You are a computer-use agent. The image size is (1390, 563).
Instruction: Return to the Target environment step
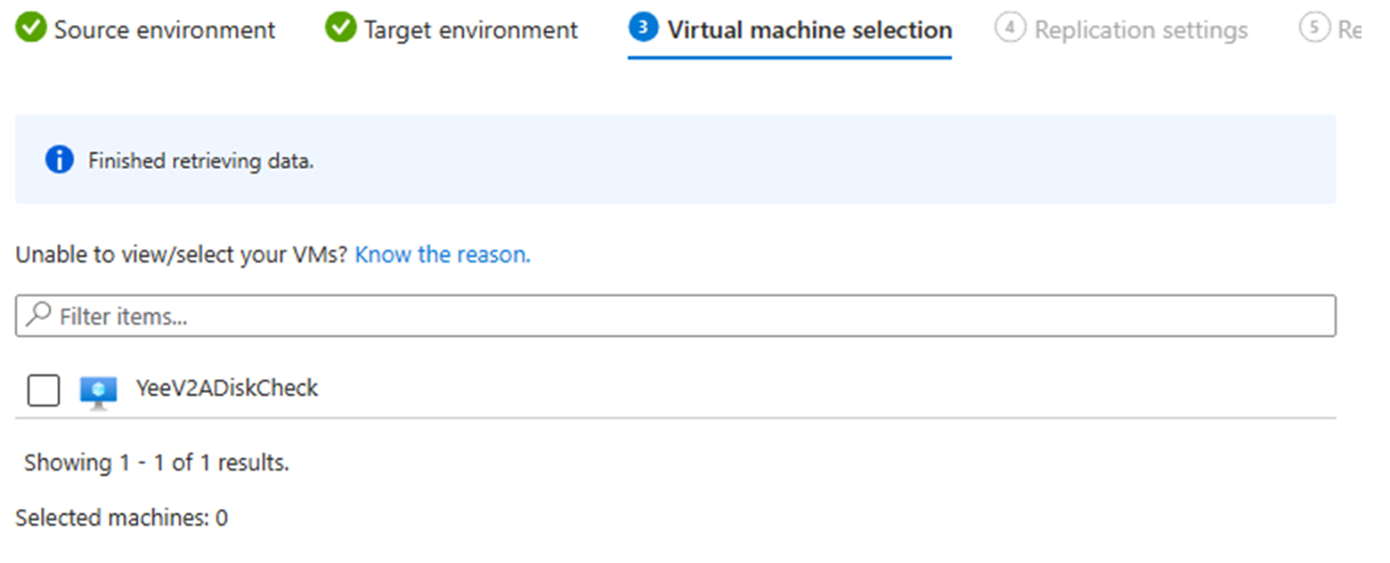point(469,28)
